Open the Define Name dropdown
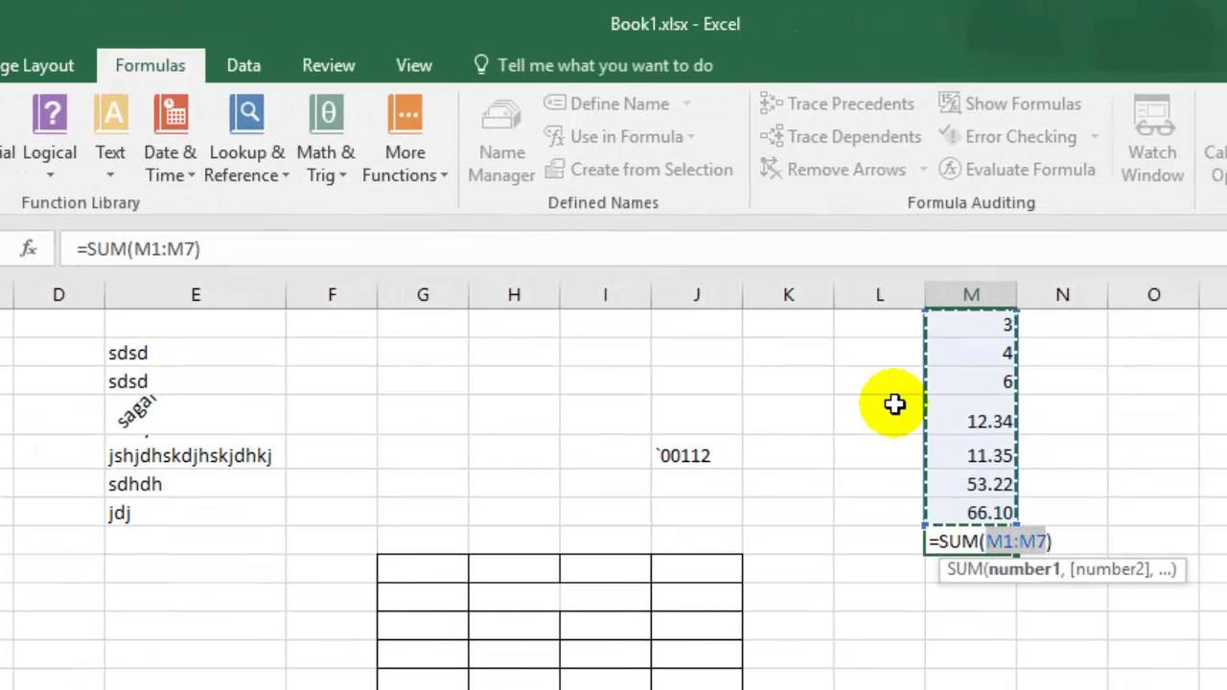The image size is (1227, 690). point(684,103)
